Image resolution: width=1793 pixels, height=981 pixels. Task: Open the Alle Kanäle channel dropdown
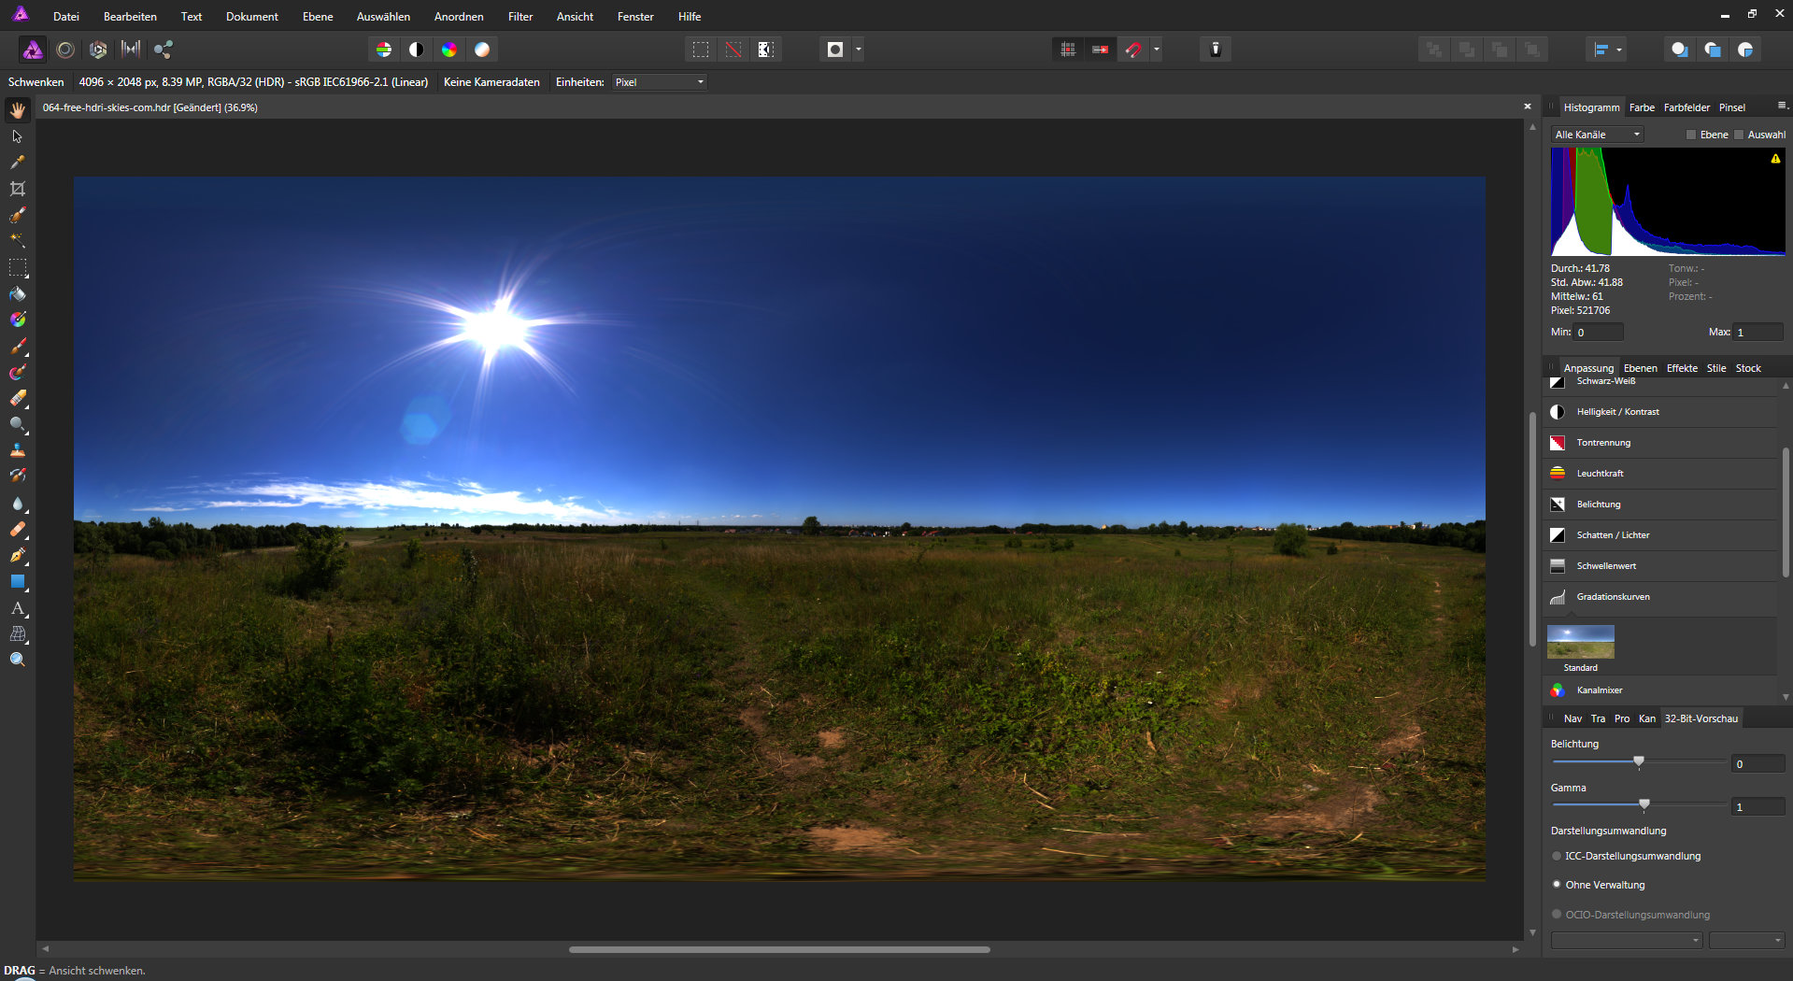pyautogui.click(x=1597, y=135)
